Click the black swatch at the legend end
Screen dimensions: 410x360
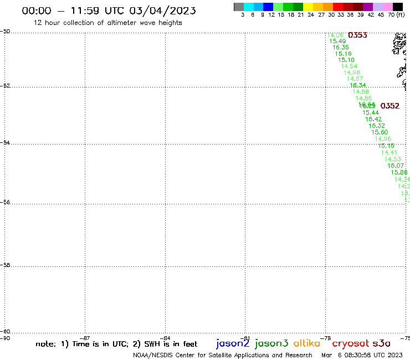pos(398,7)
